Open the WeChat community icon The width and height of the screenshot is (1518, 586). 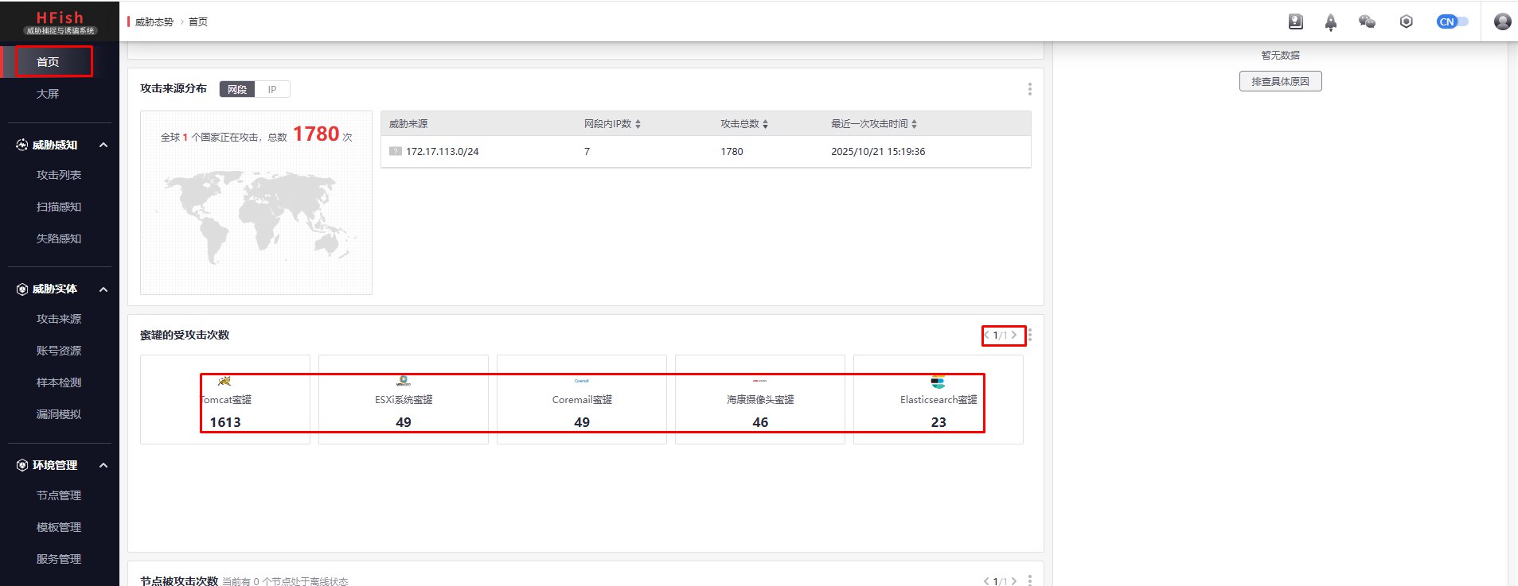(1367, 21)
